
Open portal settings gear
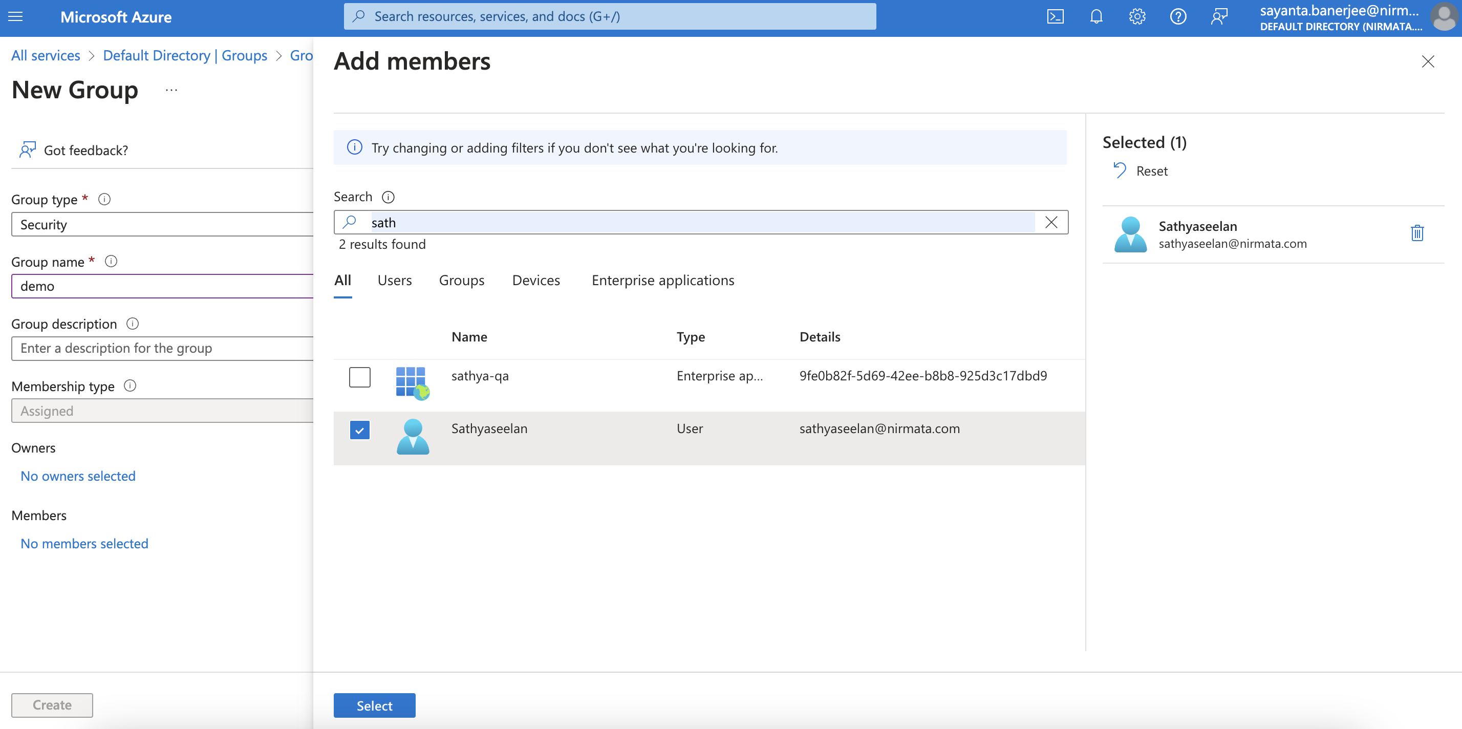[1137, 17]
